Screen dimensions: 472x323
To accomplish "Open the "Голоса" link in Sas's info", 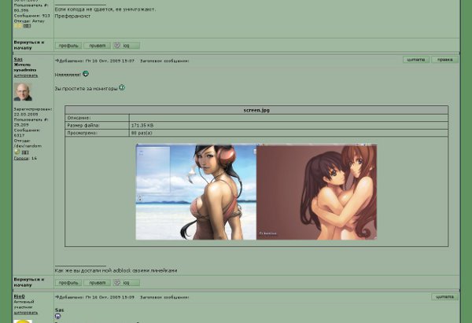I will tap(21, 158).
